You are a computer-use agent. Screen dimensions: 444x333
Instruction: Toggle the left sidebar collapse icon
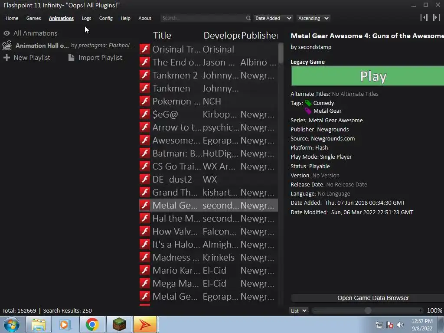click(424, 17)
